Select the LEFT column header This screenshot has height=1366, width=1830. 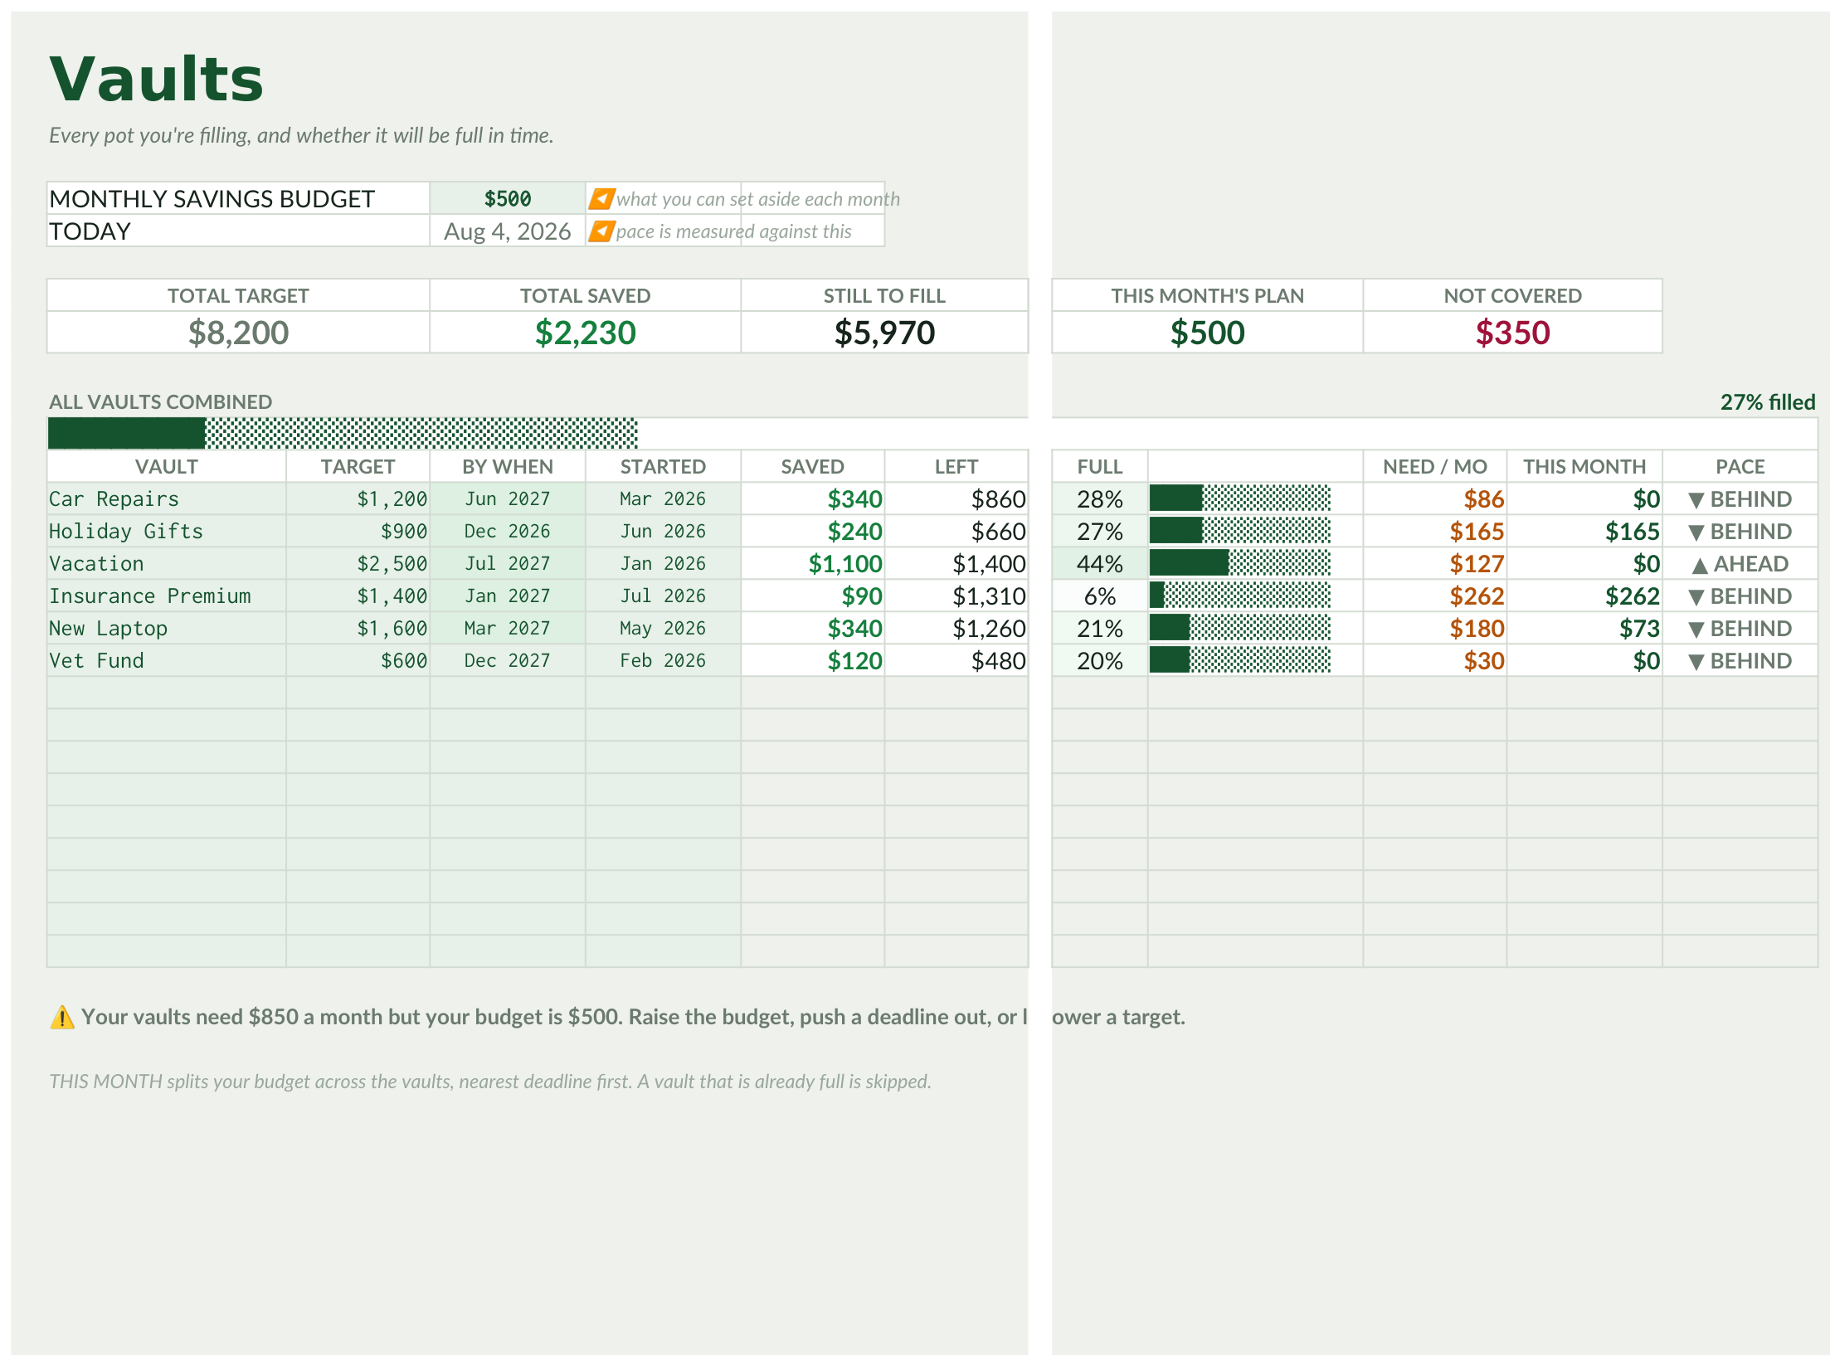click(956, 466)
